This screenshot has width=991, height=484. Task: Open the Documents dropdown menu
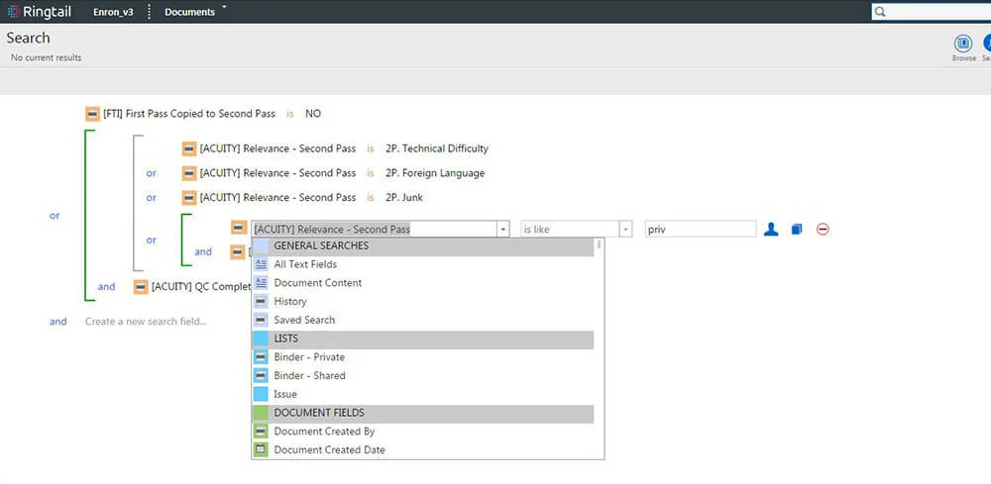[x=195, y=11]
